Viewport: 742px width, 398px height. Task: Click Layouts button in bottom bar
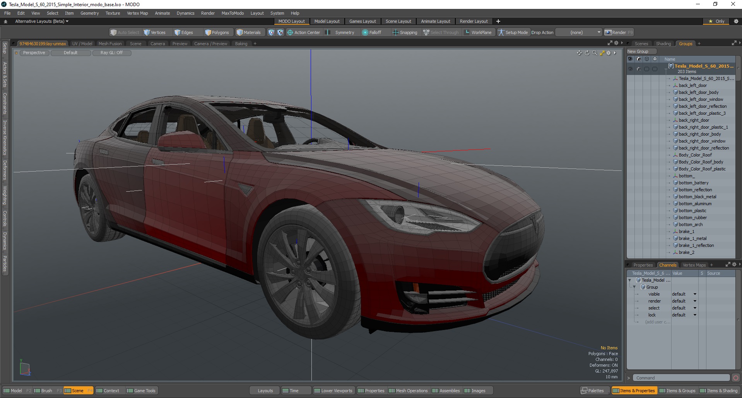coord(265,391)
